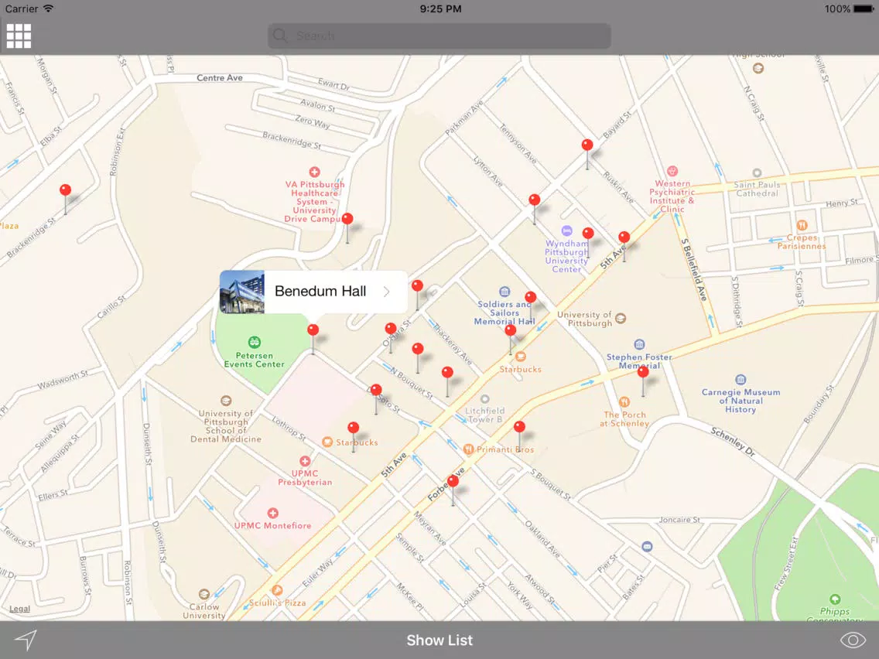The height and width of the screenshot is (659, 879).
Task: Tap the Benedum Hall callout title
Action: click(320, 292)
